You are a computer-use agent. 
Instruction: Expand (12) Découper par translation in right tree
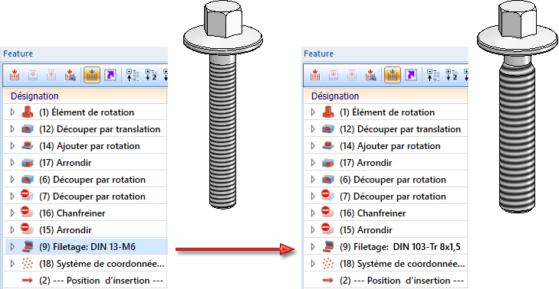(x=313, y=129)
